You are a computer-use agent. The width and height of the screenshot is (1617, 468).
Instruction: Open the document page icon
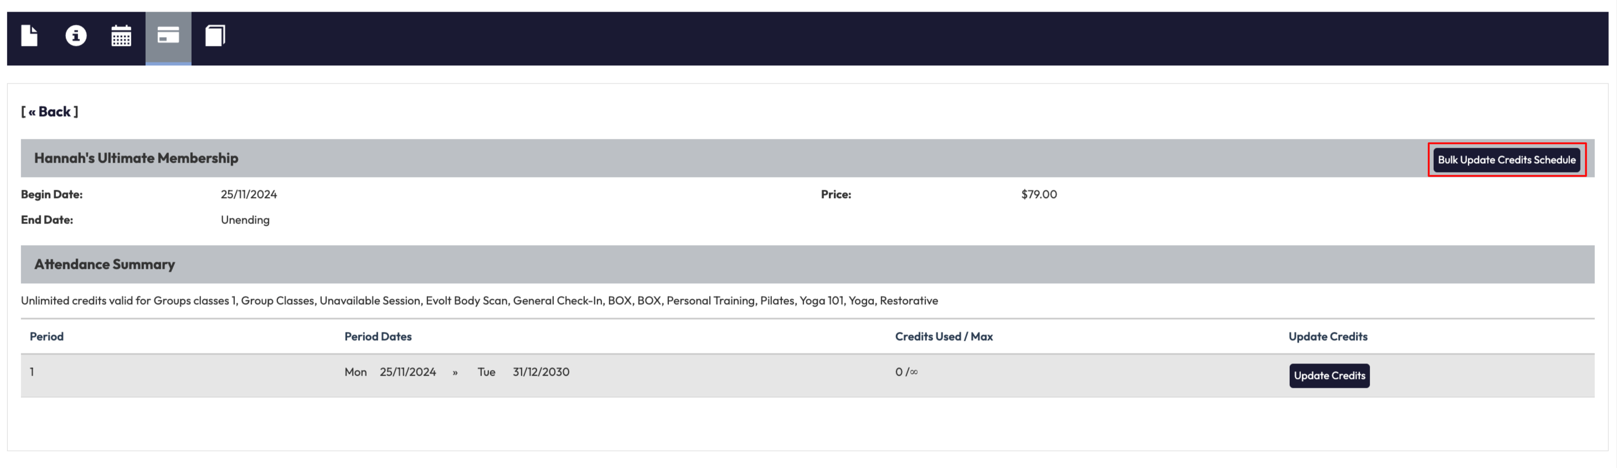click(29, 35)
